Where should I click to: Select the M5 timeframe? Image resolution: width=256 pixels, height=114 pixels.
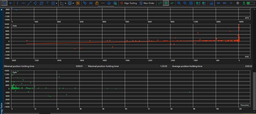225,3
